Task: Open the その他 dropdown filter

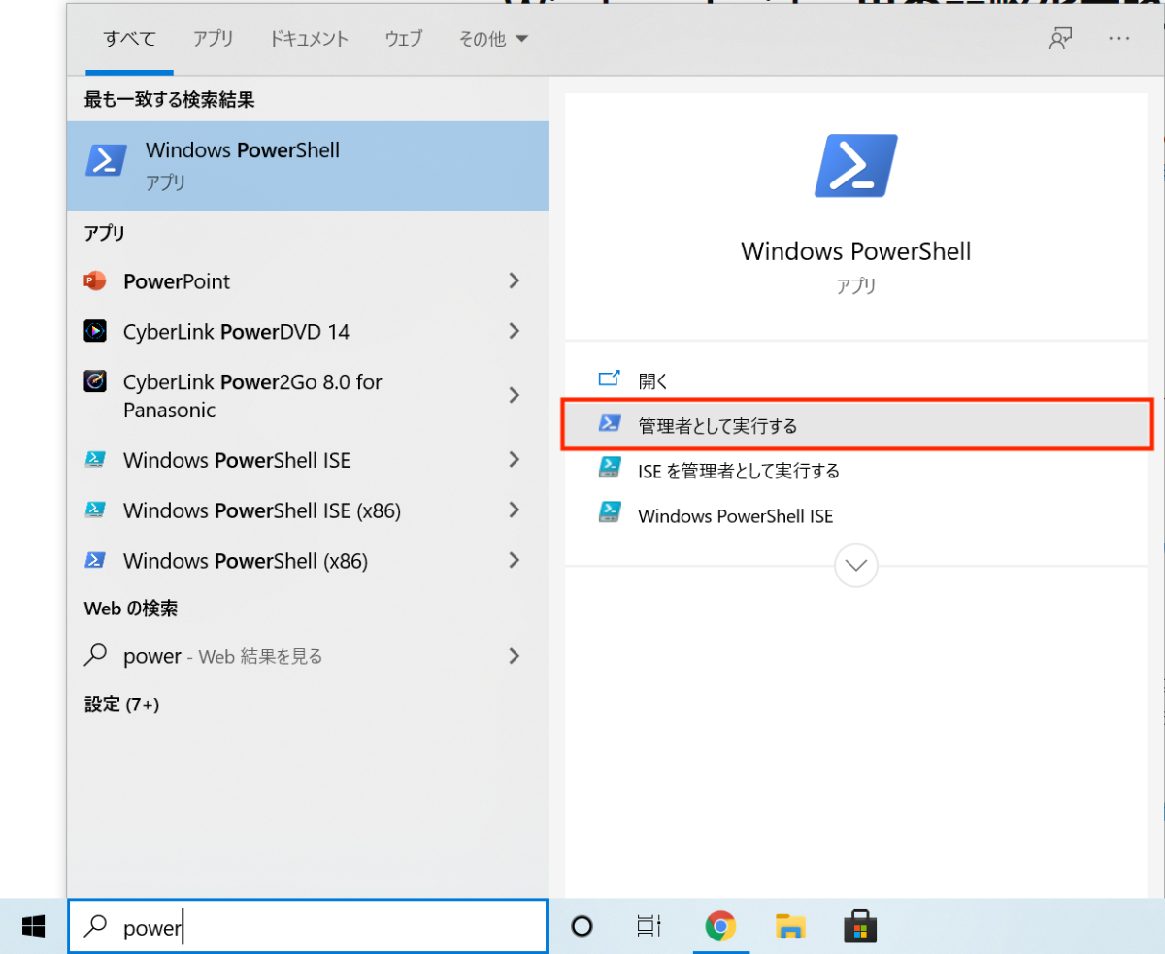Action: 493,39
